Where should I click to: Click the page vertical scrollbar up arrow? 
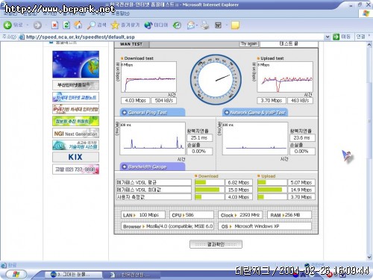[x=369, y=45]
